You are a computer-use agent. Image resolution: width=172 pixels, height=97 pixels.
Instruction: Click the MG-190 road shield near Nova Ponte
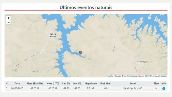tap(38, 53)
